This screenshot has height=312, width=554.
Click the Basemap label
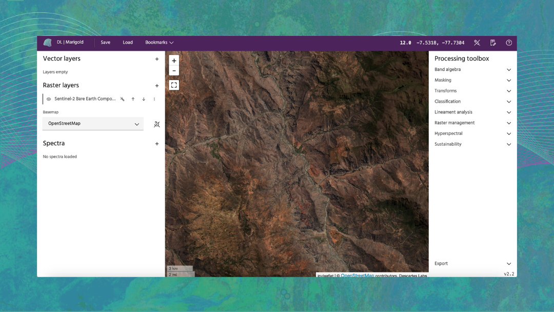(x=50, y=112)
